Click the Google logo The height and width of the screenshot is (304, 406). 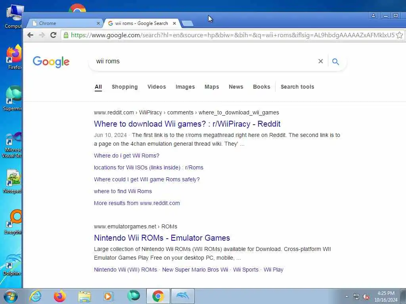pyautogui.click(x=51, y=62)
